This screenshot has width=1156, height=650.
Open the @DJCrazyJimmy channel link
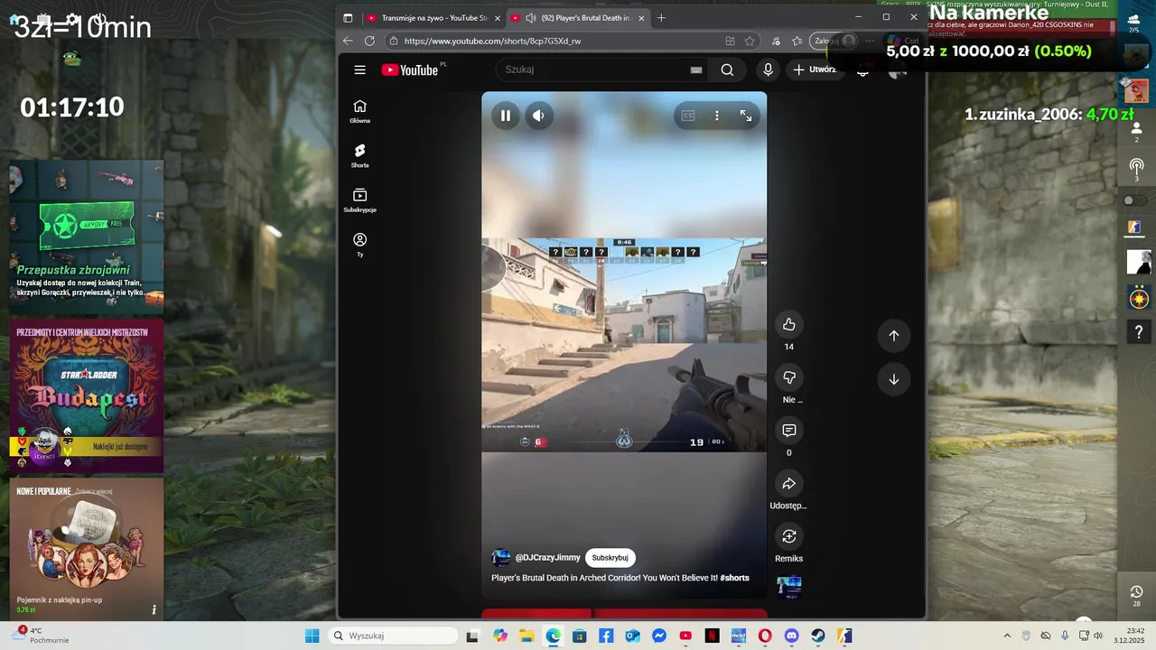point(547,558)
